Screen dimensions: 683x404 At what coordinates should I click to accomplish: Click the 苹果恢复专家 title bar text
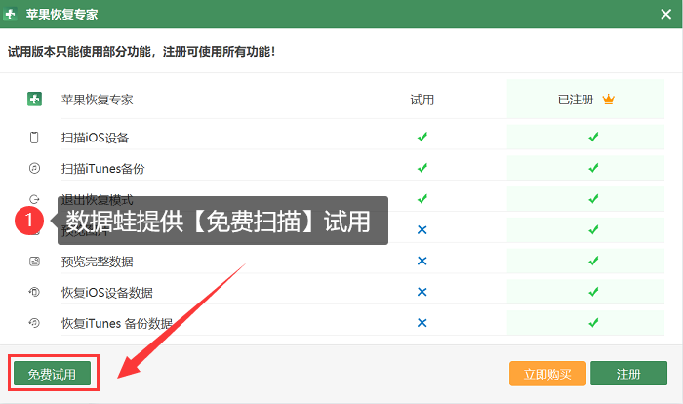tap(61, 15)
